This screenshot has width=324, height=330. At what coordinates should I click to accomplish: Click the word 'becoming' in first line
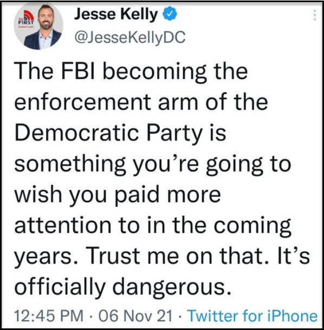click(x=155, y=72)
